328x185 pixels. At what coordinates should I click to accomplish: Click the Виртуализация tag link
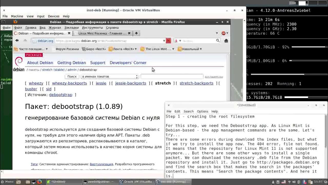(101, 164)
